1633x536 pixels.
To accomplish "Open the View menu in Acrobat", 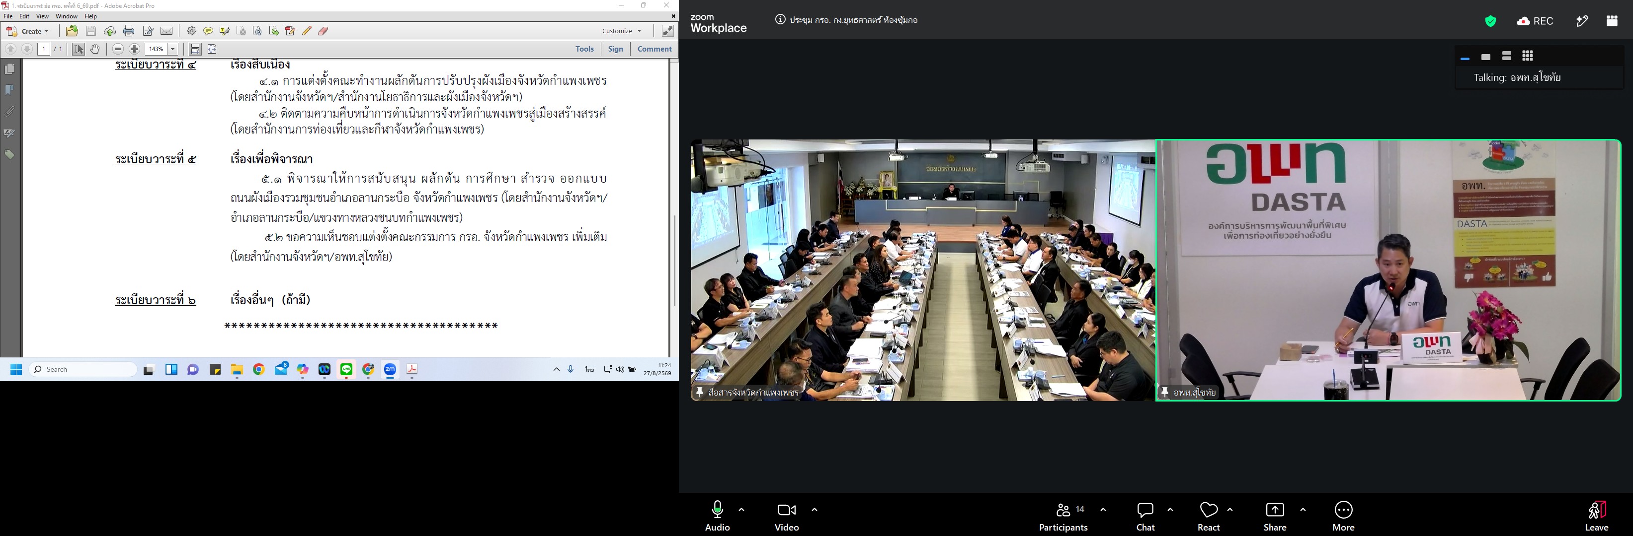I will 42,16.
